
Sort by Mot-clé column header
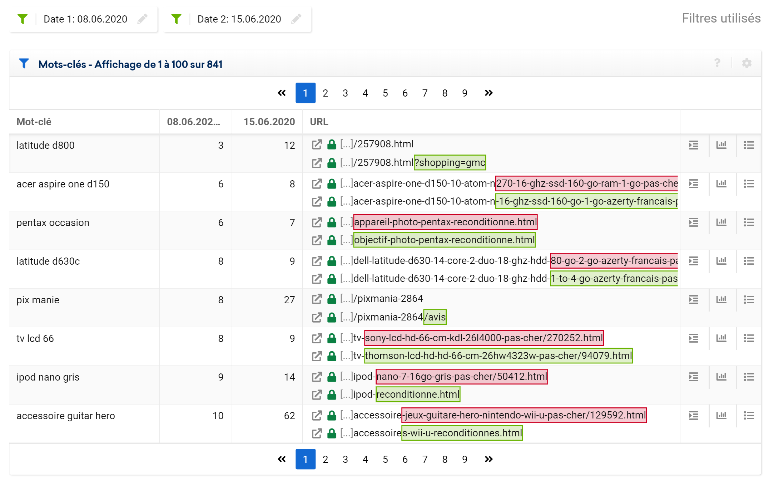point(34,122)
